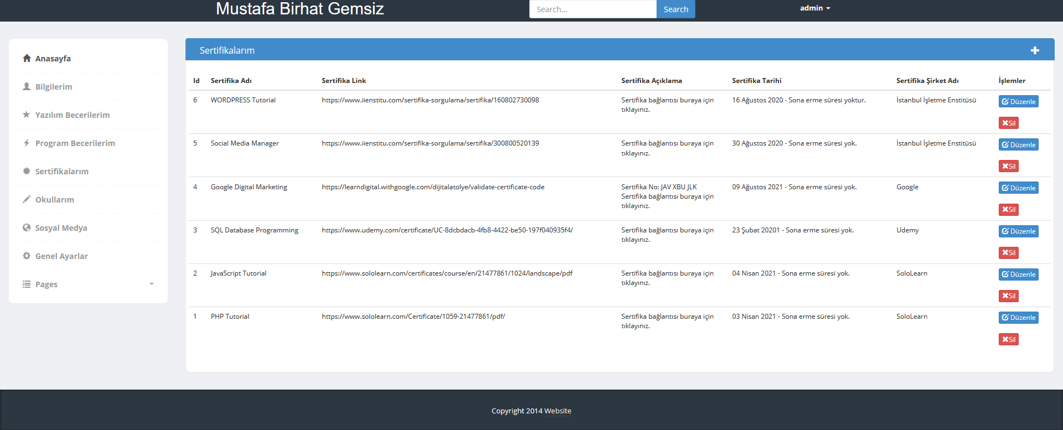Click the pencil icon beside Okullarım
The image size is (1063, 430).
tap(27, 199)
